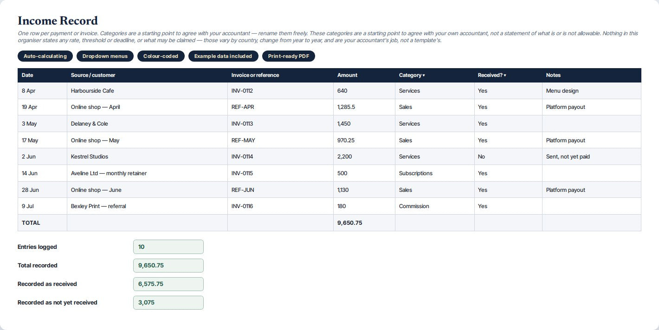This screenshot has height=330, width=659.
Task: Select the 8 Apr date cell
Action: (42, 91)
